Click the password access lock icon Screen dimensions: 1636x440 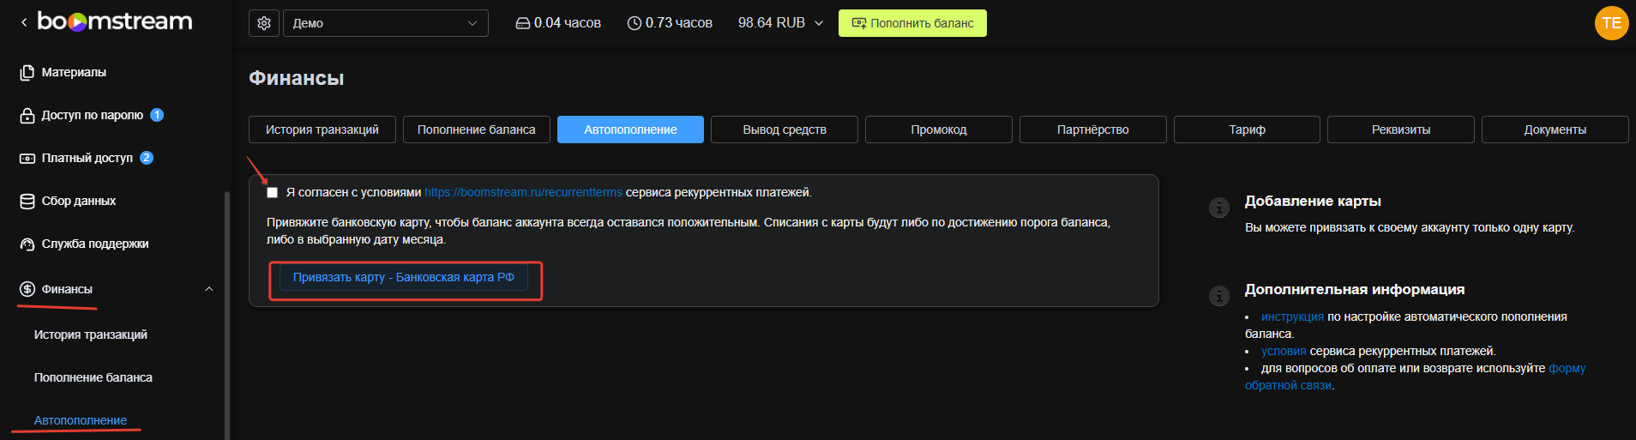pos(27,115)
